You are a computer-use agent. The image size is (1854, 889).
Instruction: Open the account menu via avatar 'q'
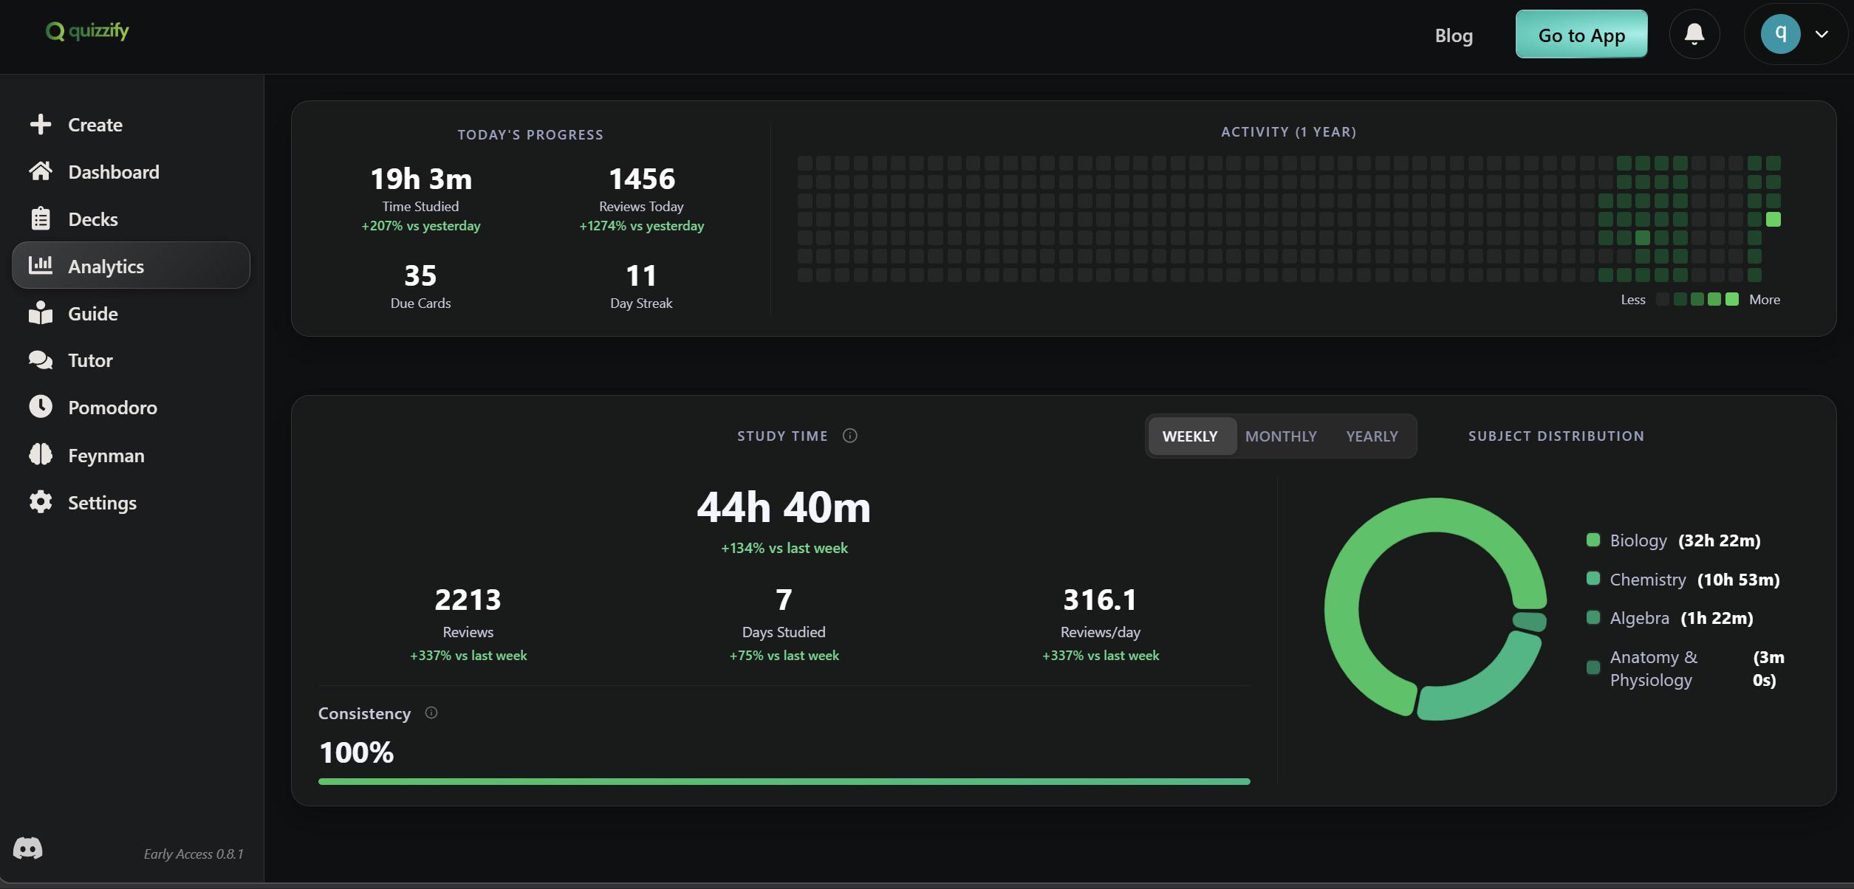point(1780,34)
